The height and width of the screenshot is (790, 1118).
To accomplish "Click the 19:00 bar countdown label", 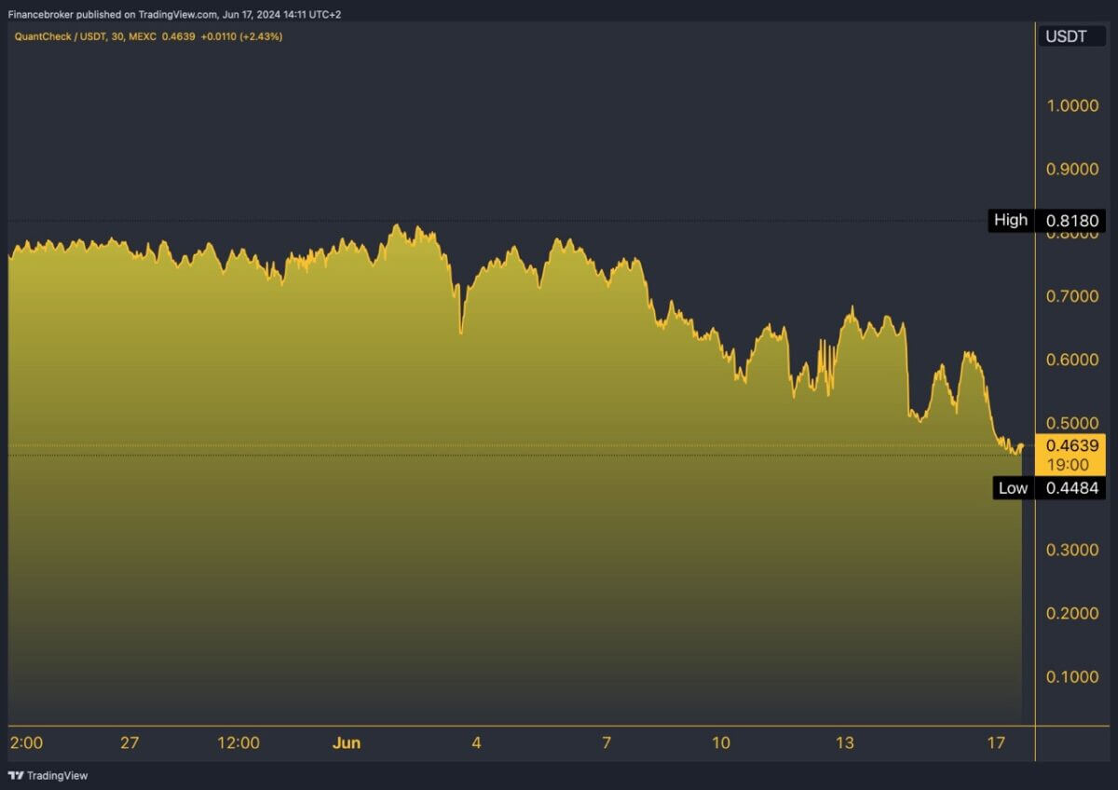I will 1072,464.
